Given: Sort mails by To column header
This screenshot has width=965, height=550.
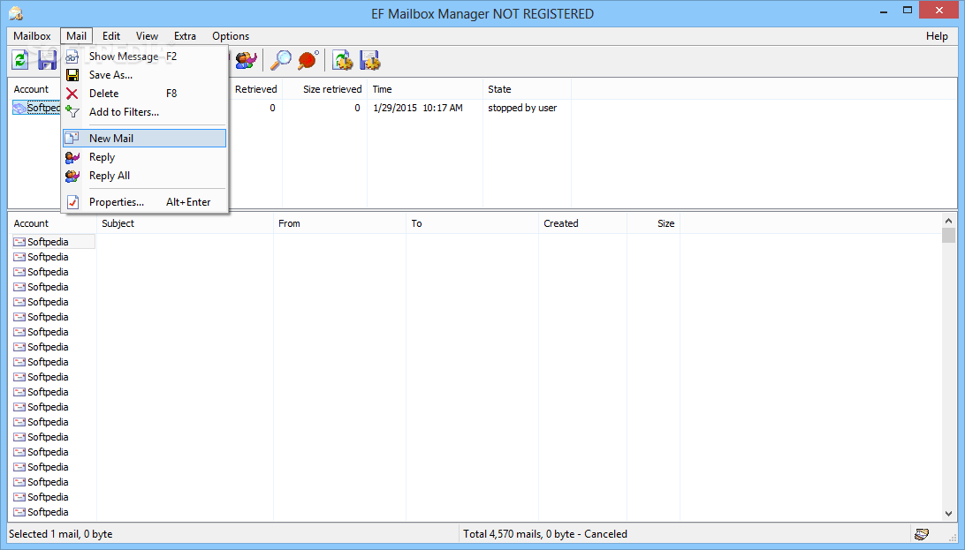Looking at the screenshot, I should tap(416, 223).
